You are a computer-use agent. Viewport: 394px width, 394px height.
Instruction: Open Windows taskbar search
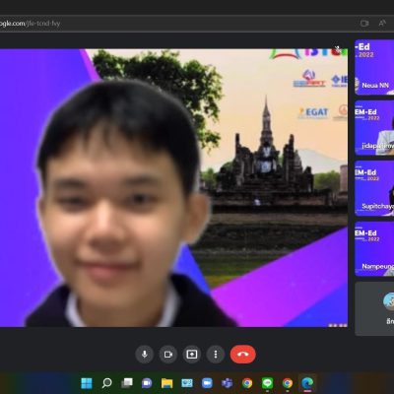click(106, 383)
